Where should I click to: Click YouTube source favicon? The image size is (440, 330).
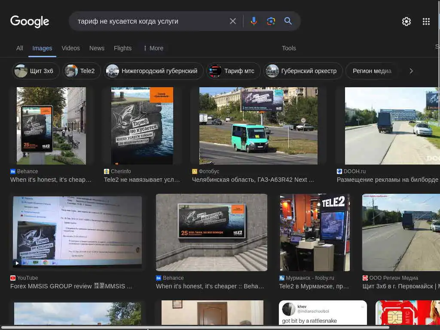pos(12,278)
